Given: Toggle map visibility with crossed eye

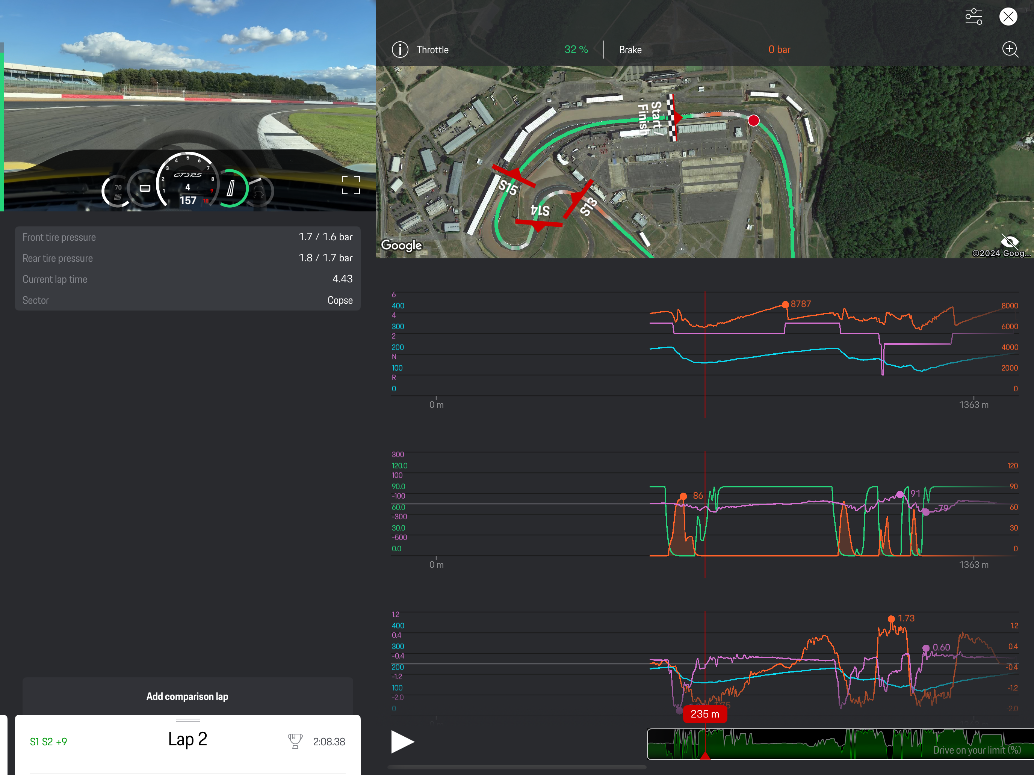Looking at the screenshot, I should point(1010,242).
